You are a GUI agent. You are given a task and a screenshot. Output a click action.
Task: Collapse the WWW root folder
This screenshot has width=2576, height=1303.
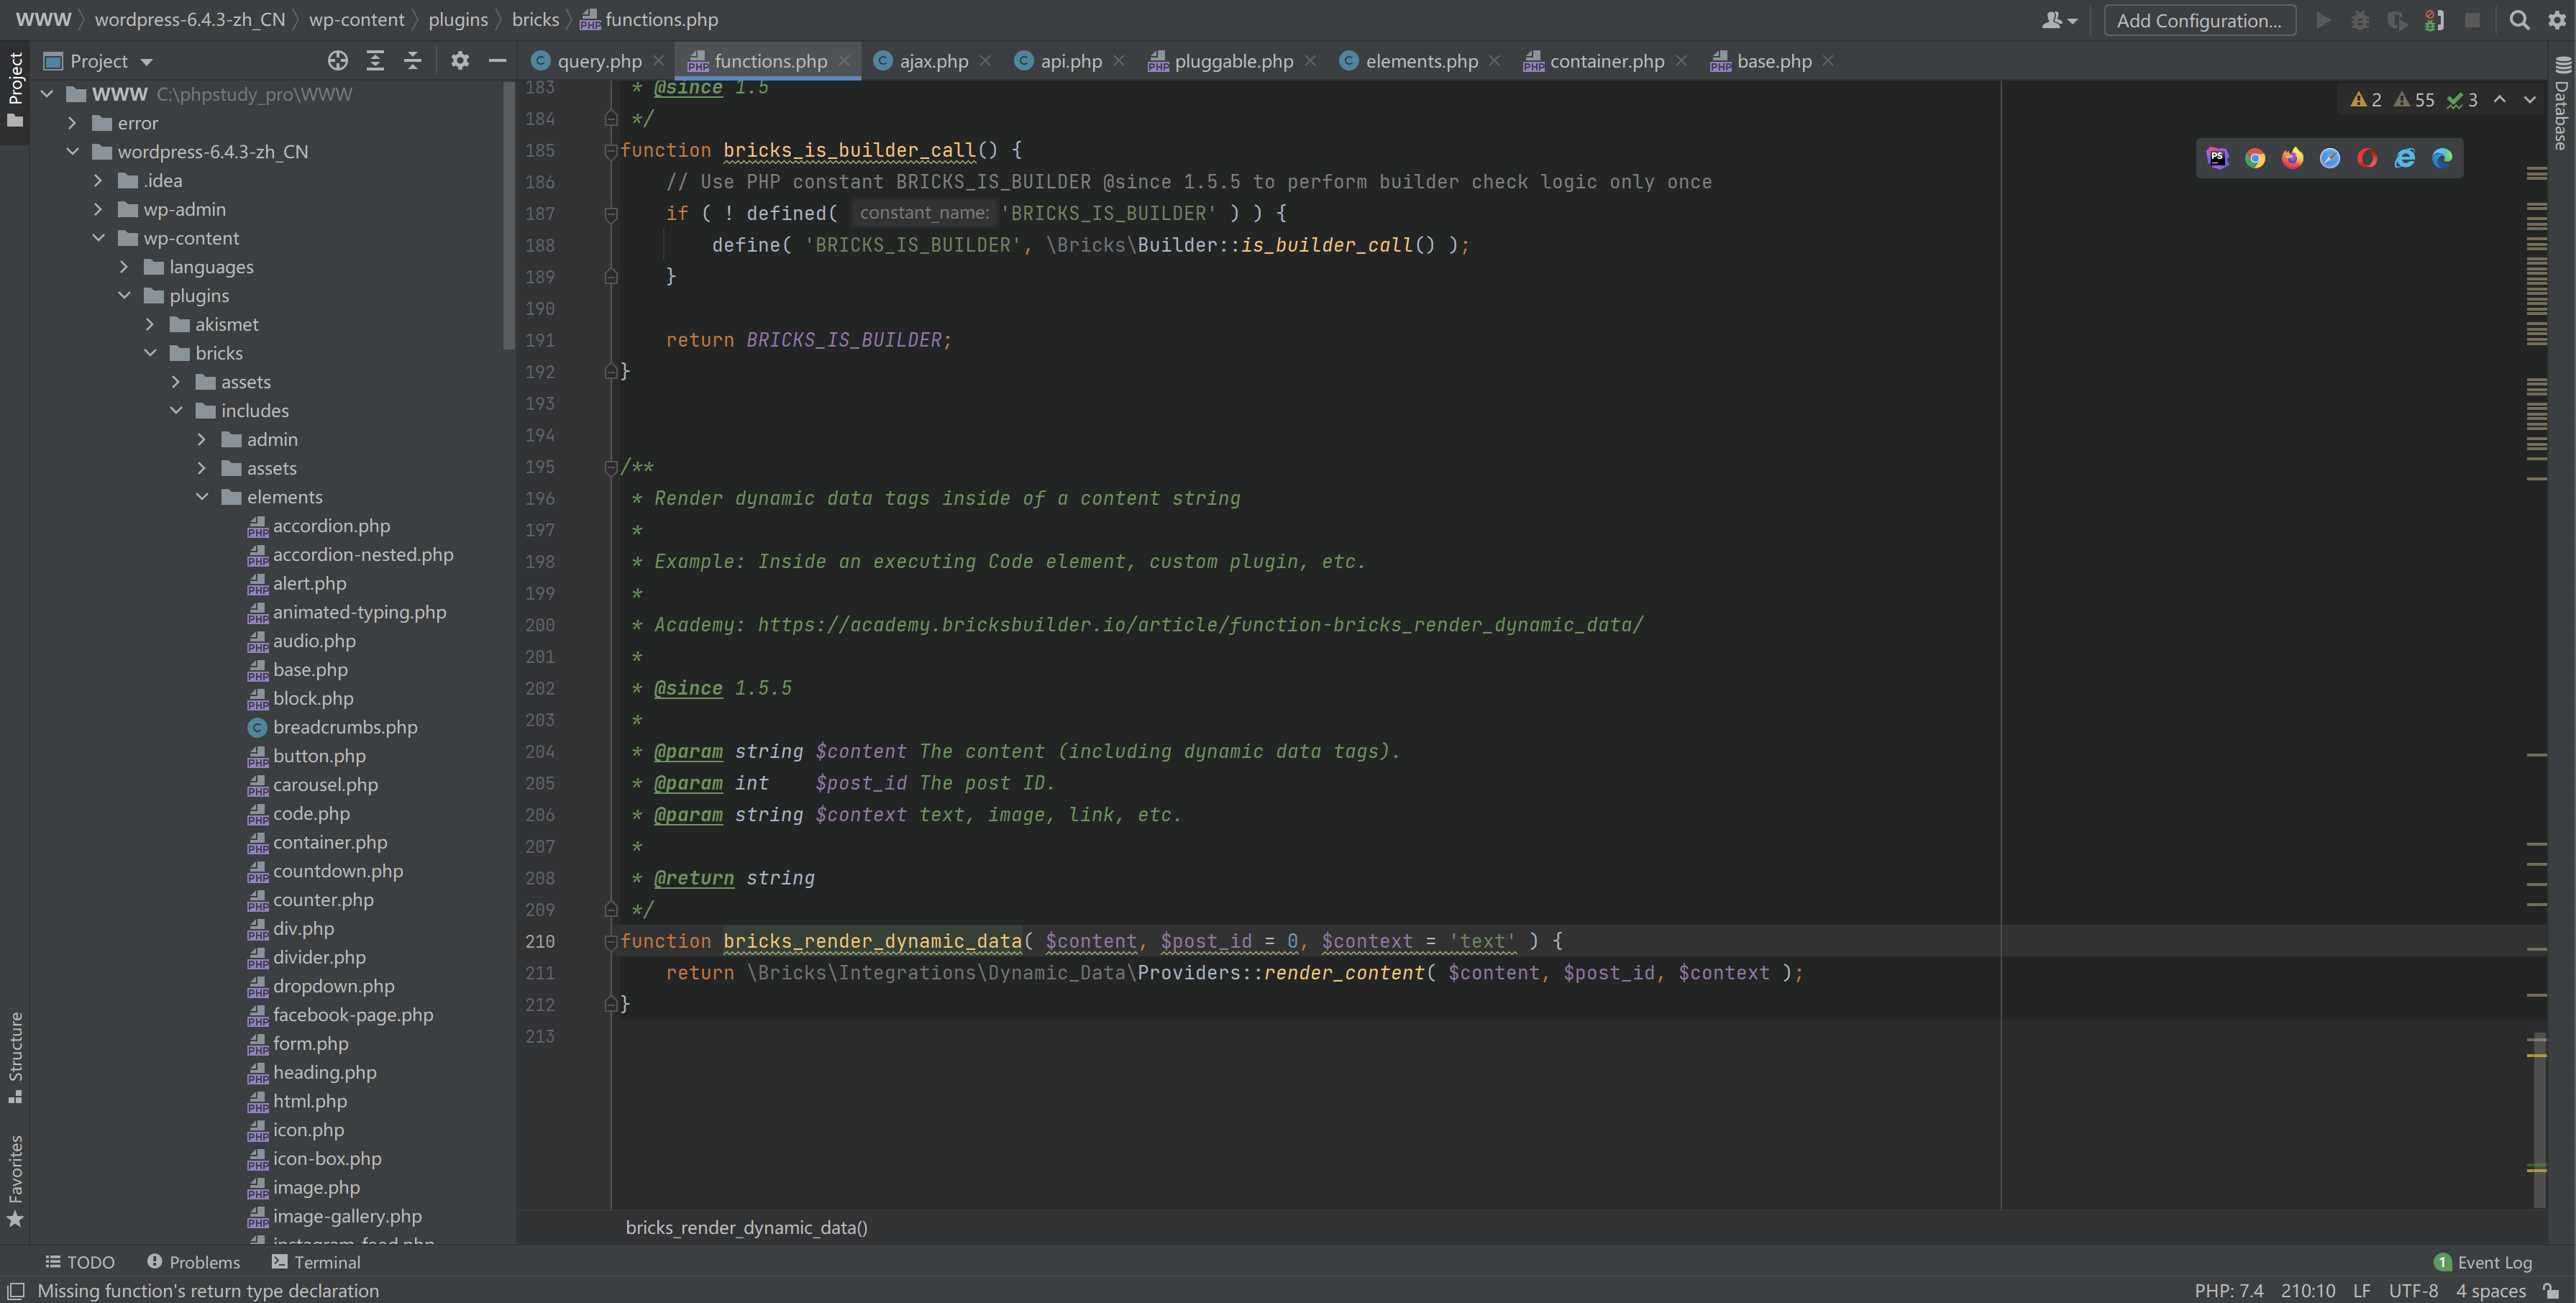47,94
